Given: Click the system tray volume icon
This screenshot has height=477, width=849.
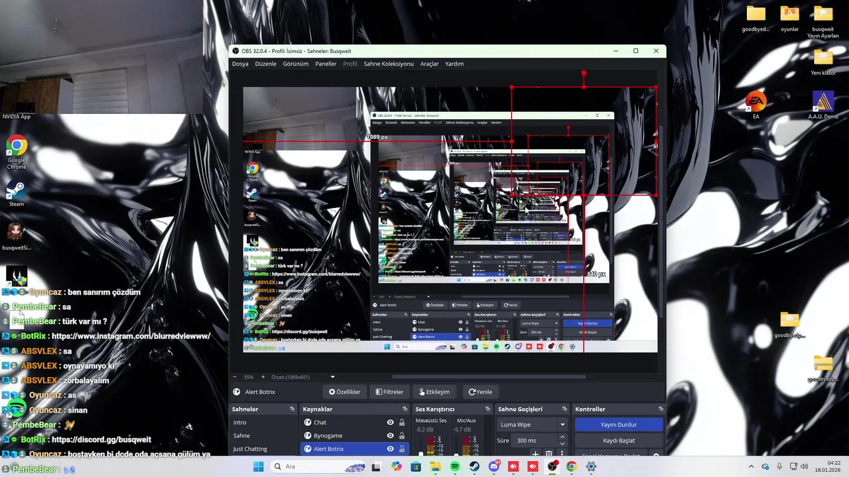Looking at the screenshot, I should [804, 466].
